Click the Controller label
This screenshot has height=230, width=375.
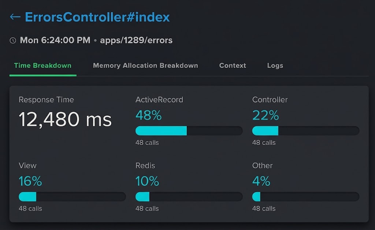click(270, 100)
